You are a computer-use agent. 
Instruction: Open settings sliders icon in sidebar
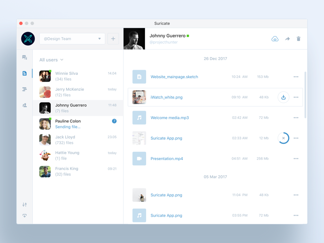(24, 205)
